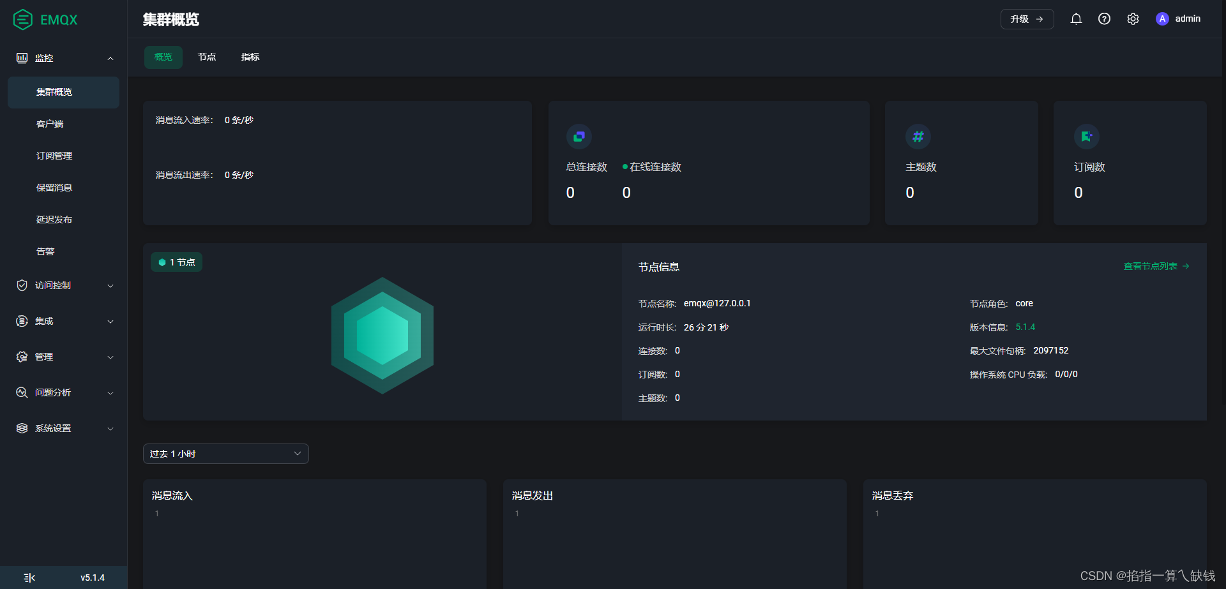
Task: Collapse the 监控 menu chevron
Action: point(110,58)
